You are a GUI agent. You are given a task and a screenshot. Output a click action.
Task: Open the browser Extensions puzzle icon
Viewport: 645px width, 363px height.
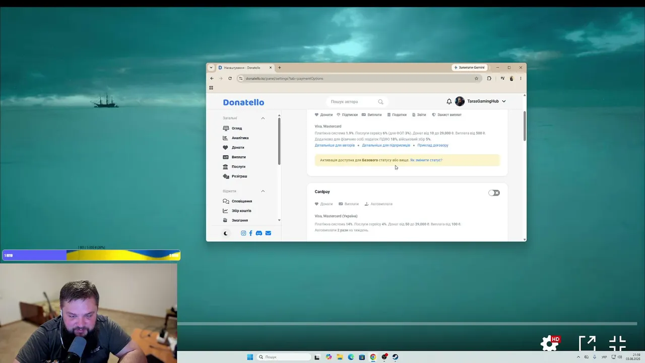coord(489,78)
